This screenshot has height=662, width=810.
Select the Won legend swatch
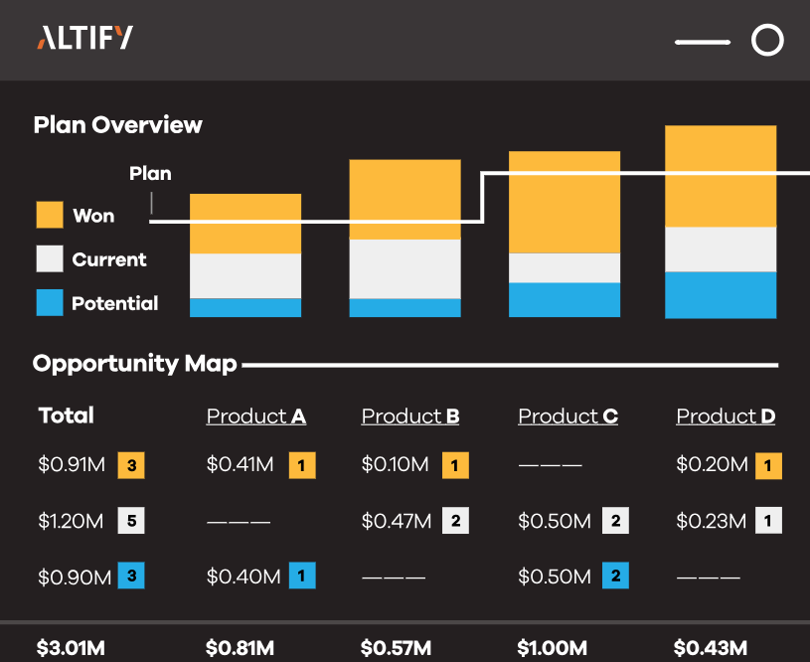pos(50,215)
